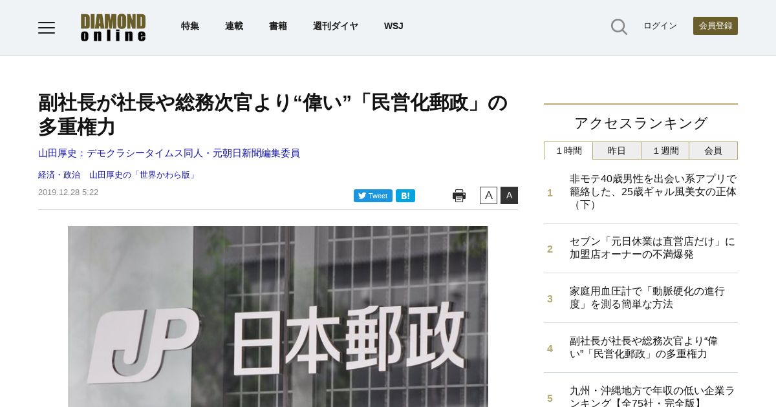Switch ranking to the 会員 tab
This screenshot has height=407, width=776.
coord(713,151)
